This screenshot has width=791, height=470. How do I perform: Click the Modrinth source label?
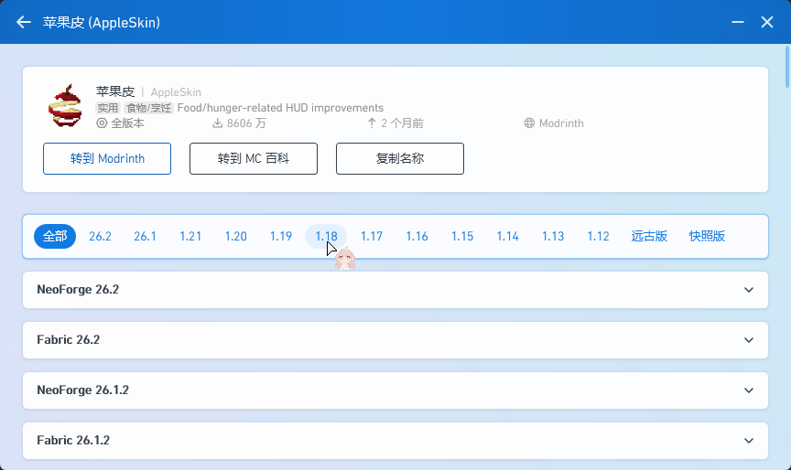pos(561,123)
